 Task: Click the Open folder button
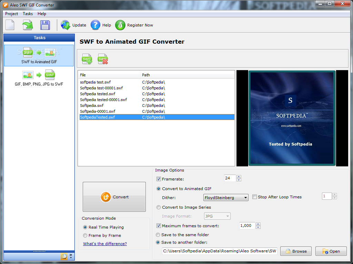click(x=331, y=251)
